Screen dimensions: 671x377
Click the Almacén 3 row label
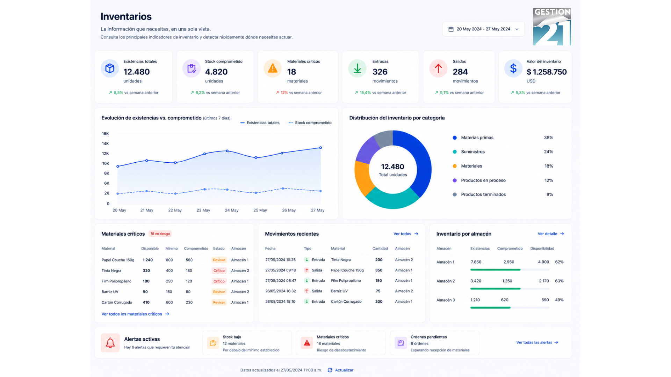coord(446,300)
